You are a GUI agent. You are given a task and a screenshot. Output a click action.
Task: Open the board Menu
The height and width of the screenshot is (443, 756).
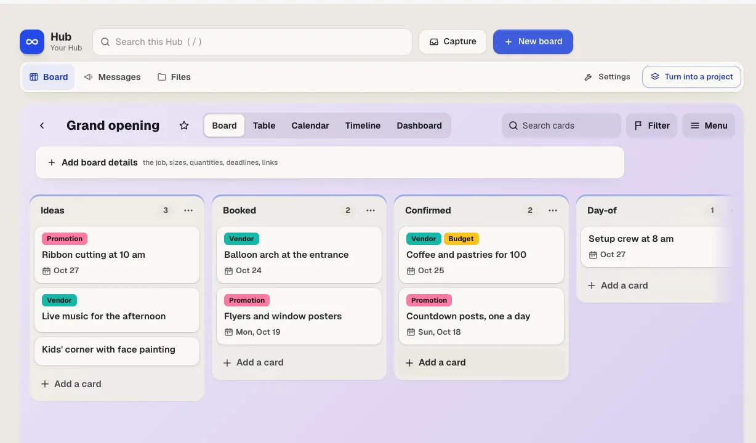[709, 126]
